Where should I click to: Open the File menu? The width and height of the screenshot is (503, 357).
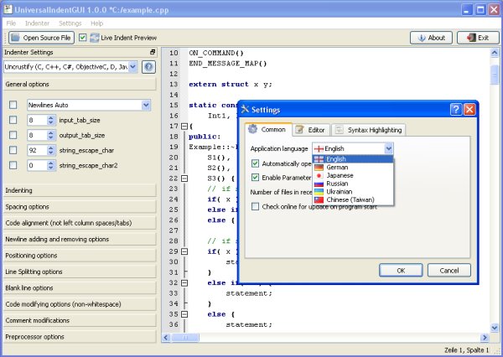[11, 23]
